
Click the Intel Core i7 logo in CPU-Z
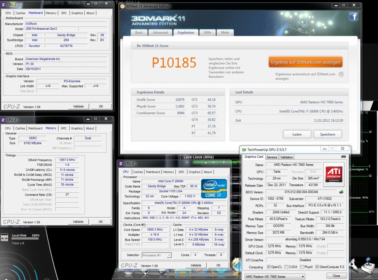coord(214,189)
